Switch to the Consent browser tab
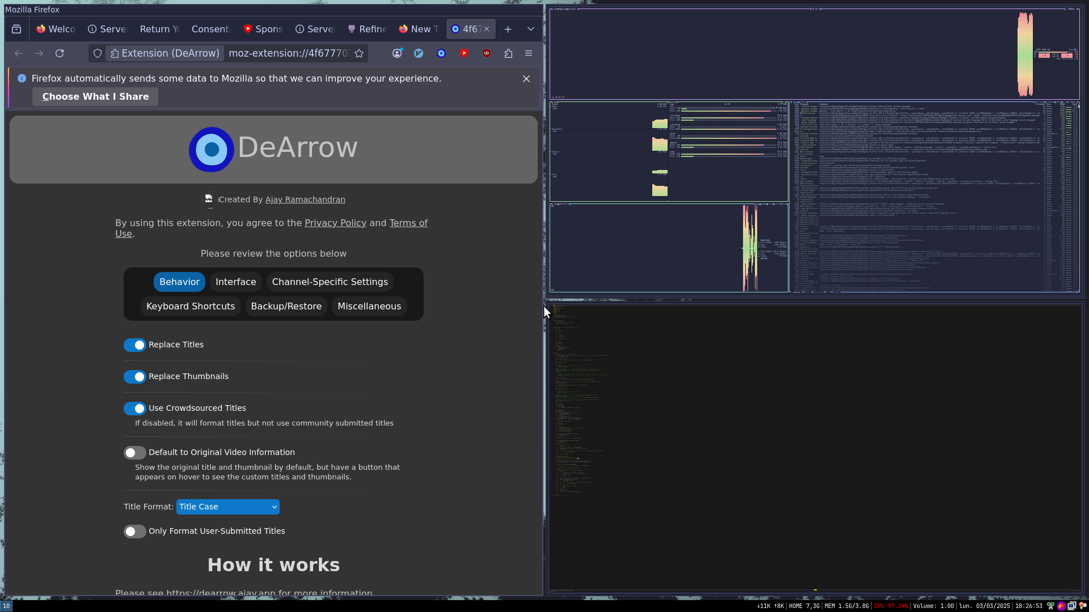The image size is (1089, 612). tap(211, 29)
